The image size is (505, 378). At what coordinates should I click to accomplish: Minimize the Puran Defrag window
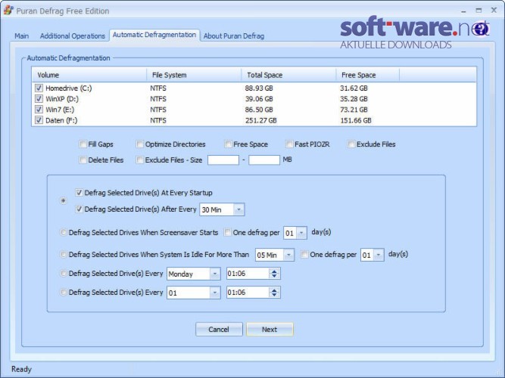pyautogui.click(x=463, y=11)
